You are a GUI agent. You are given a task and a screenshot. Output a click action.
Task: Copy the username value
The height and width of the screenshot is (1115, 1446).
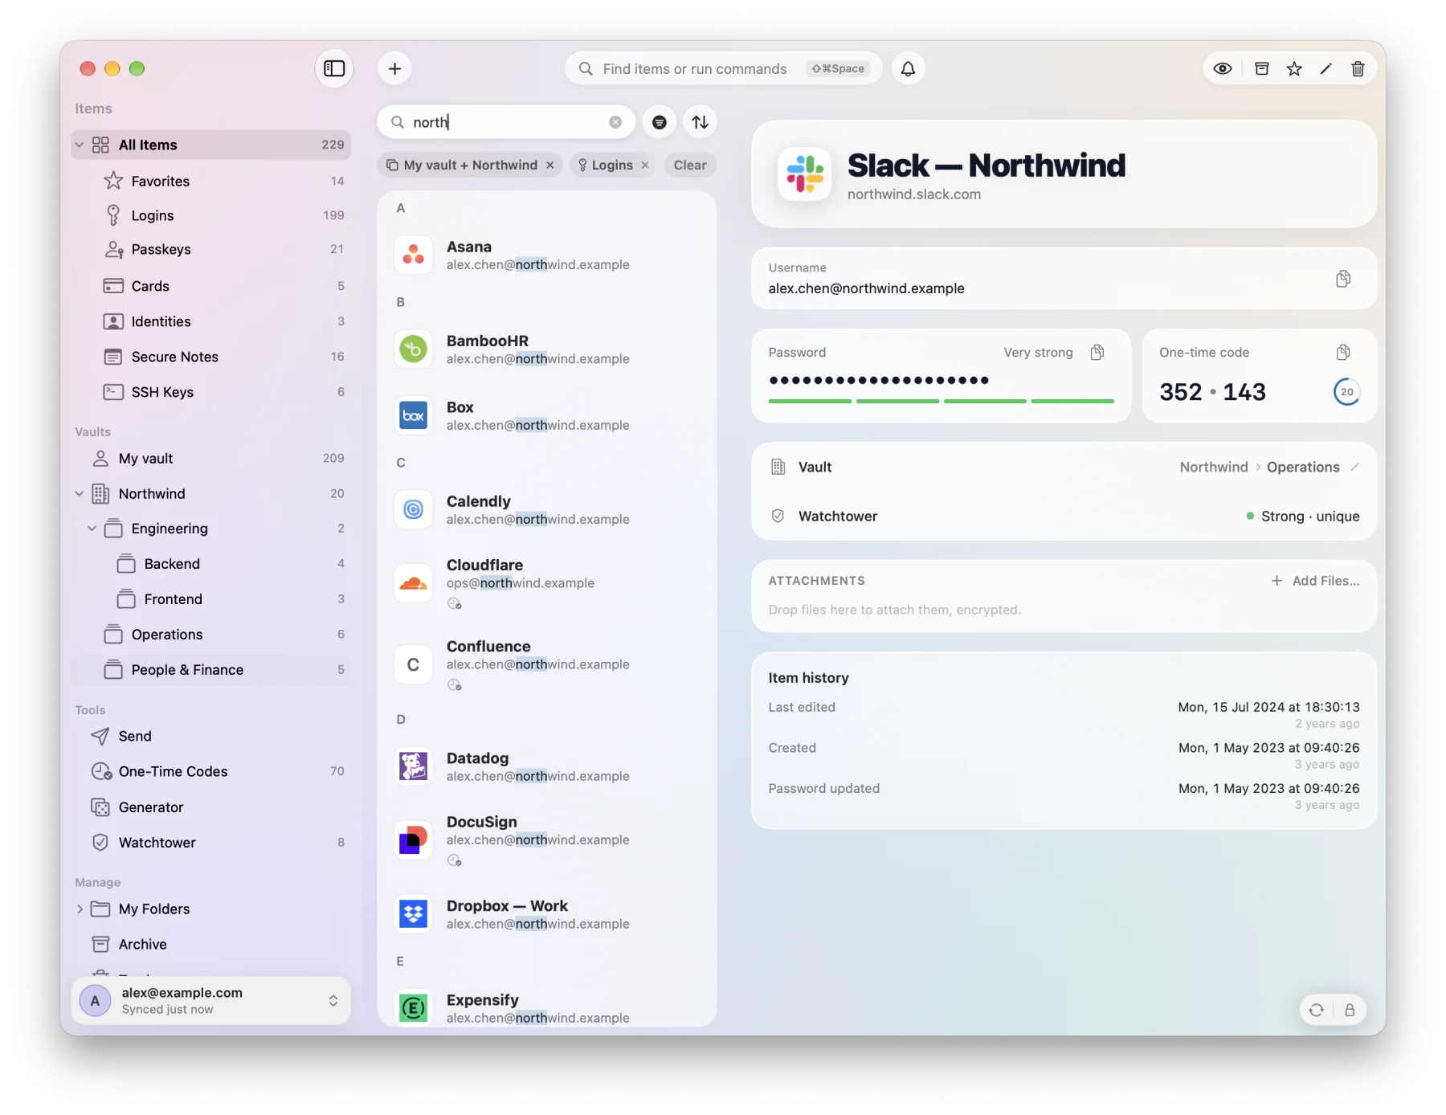click(x=1342, y=279)
